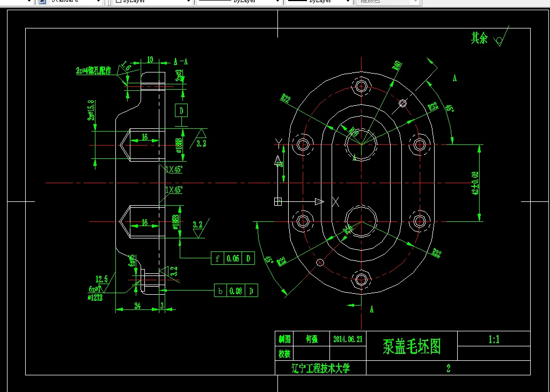Image resolution: width=550 pixels, height=392 pixels.
Task: Select the 0.08 tolerance value
Action: tap(236, 291)
